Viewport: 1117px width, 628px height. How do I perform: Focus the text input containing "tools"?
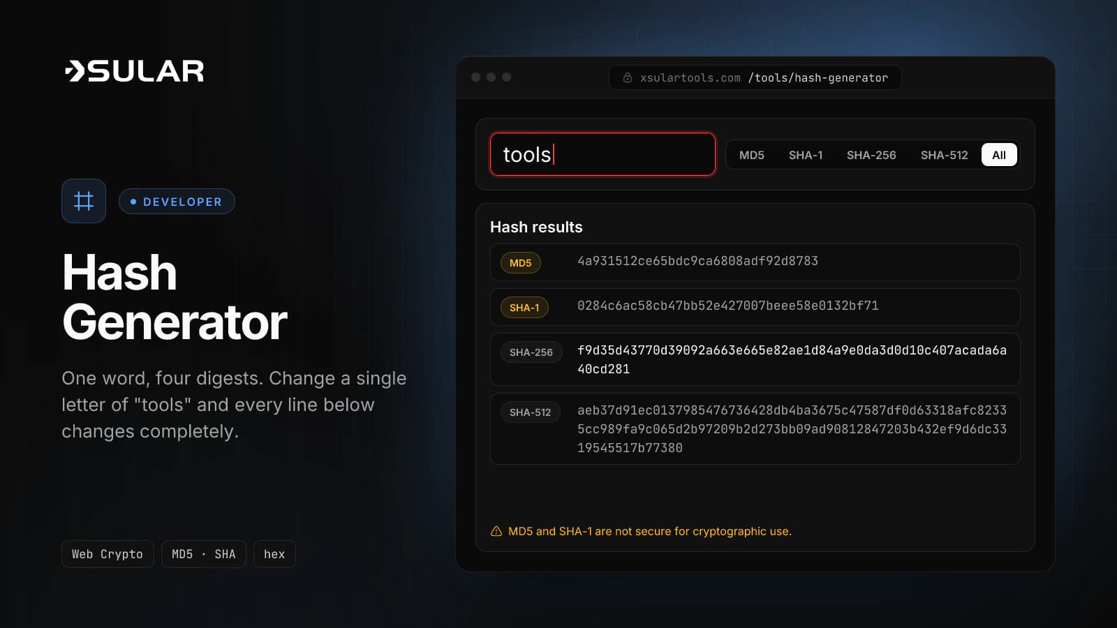point(602,154)
